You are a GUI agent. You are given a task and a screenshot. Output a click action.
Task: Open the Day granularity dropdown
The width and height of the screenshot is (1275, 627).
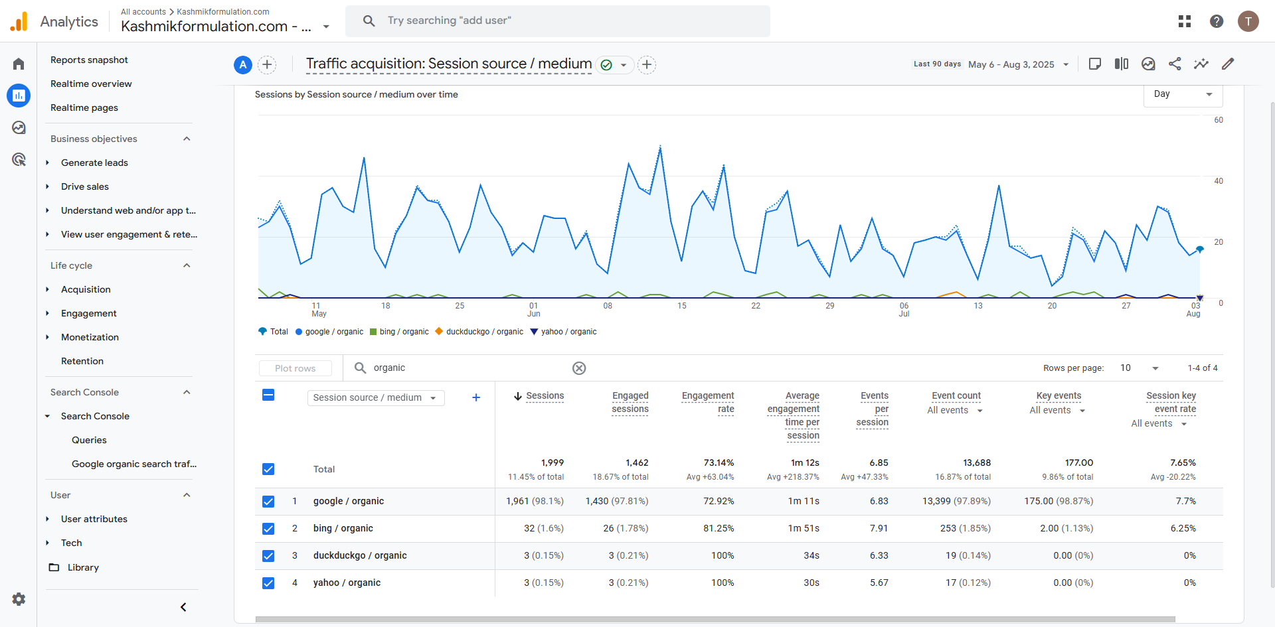[x=1183, y=94]
